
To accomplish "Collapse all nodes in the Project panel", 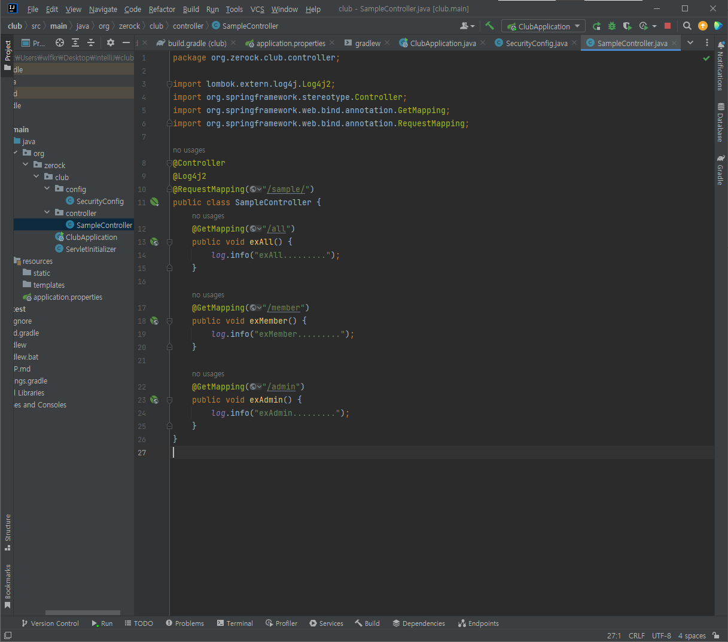I will click(91, 42).
